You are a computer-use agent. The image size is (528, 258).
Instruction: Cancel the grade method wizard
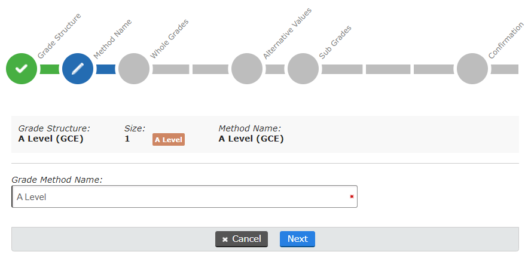point(242,239)
